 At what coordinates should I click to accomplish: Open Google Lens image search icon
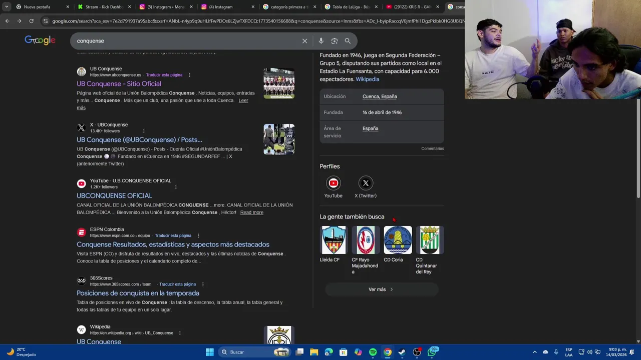(335, 41)
